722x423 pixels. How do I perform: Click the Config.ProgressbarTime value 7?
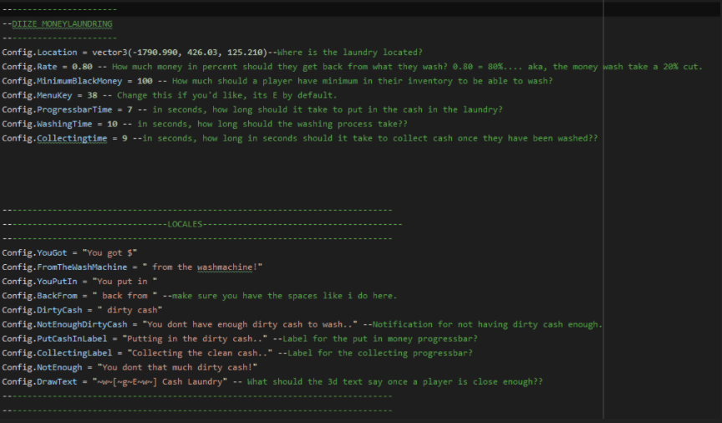point(130,110)
